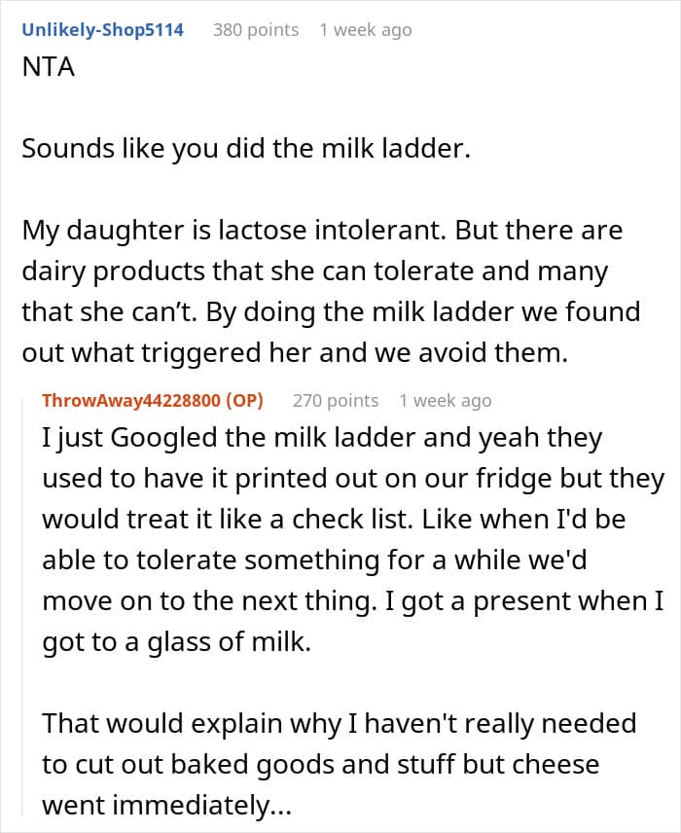Click the 'out what triggered her' line
This screenshot has width=681, height=833.
coord(295,352)
